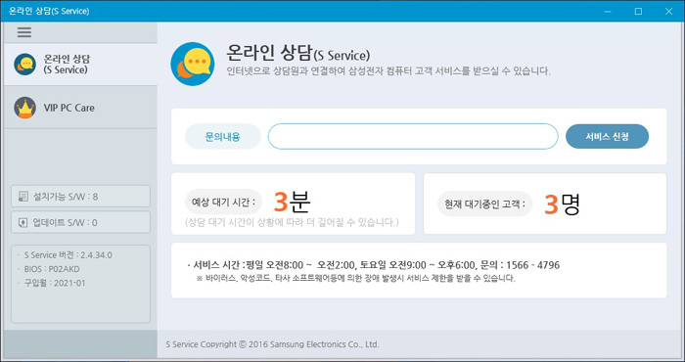
Task: Click the 설치가능 S/W : 8 text
Action: pos(66,197)
